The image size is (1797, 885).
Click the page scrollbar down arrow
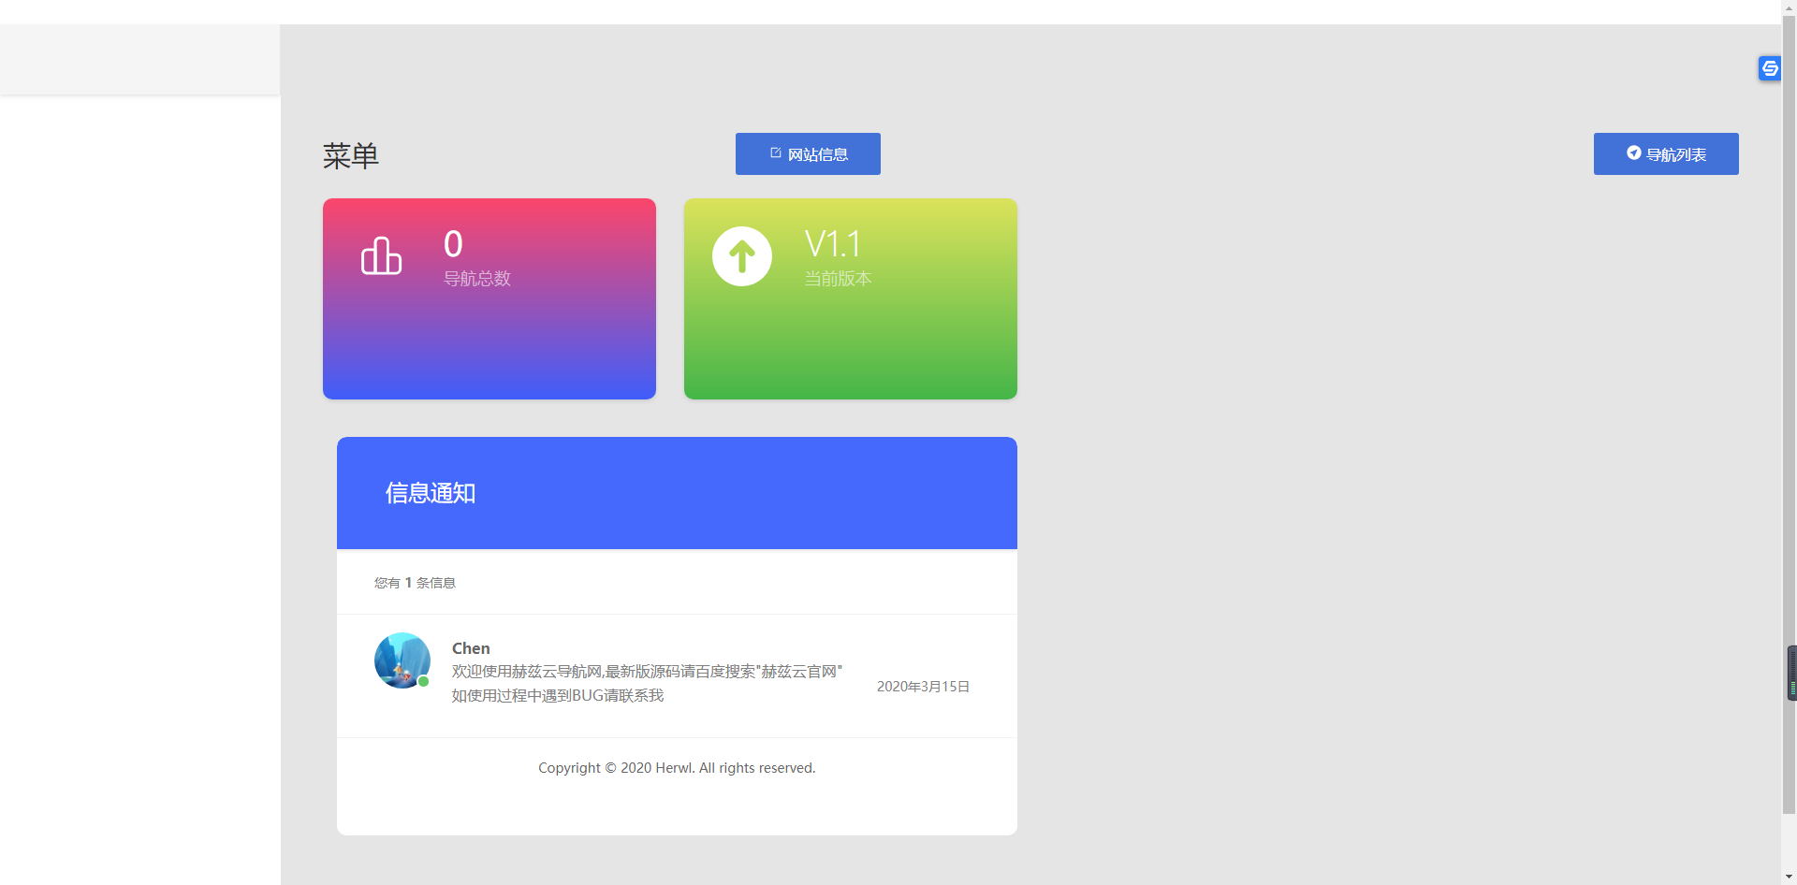pos(1789,877)
